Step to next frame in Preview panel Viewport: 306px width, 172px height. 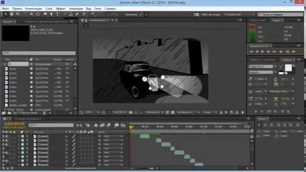268,52
